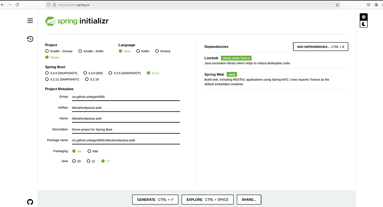Image resolution: width=383 pixels, height=207 pixels.
Task: Pick Spring Boot 3.4.0 (SNAPSHOT)
Action: tap(47, 73)
